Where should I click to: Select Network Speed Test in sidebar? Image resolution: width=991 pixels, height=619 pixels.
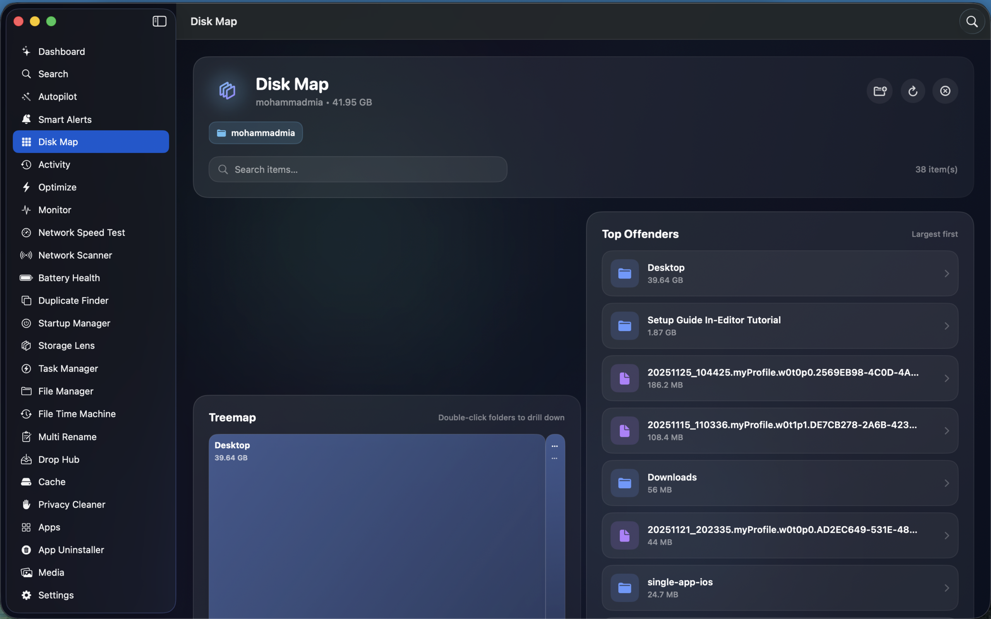91,233
